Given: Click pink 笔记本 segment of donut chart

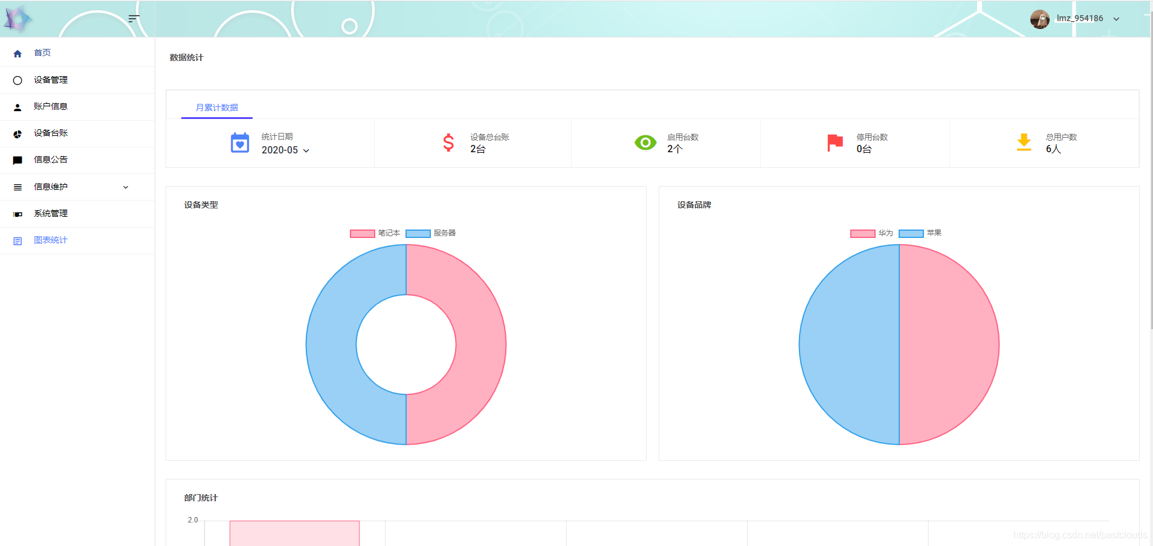Looking at the screenshot, I should tap(480, 345).
